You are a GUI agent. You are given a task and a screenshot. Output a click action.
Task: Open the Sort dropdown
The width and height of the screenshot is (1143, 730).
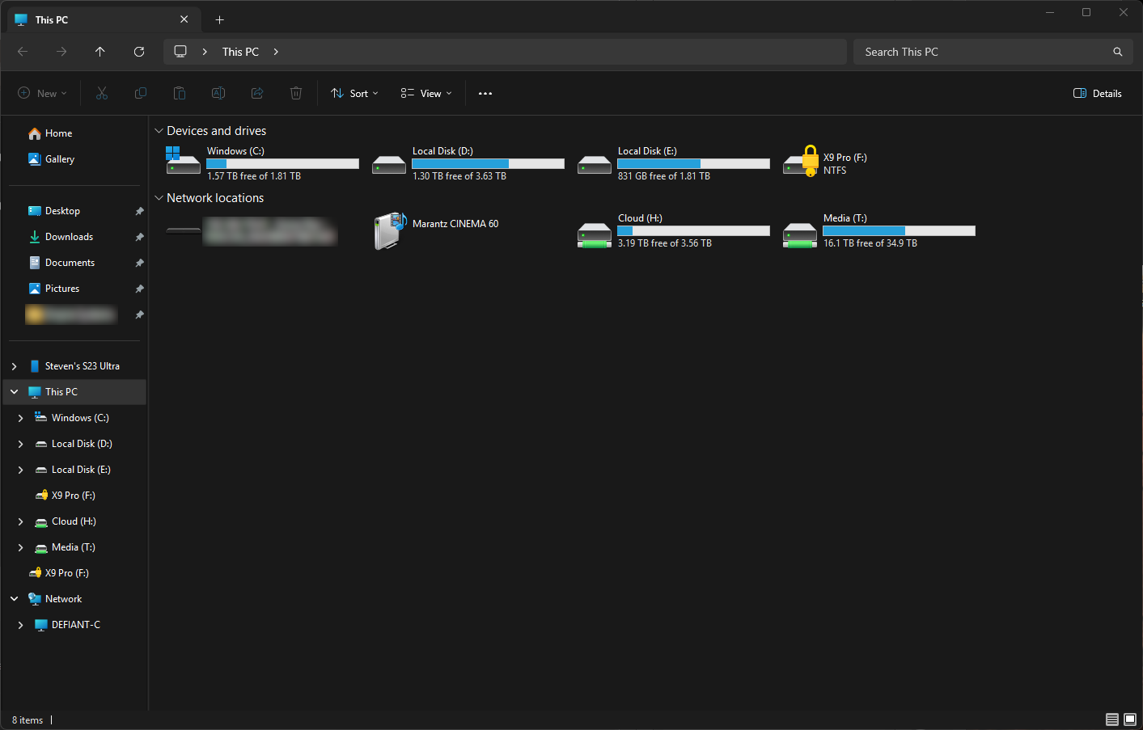(353, 93)
